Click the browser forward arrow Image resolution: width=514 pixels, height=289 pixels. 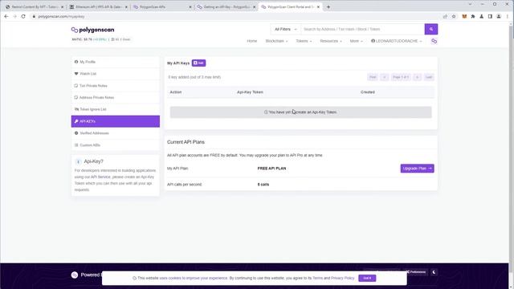click(14, 16)
